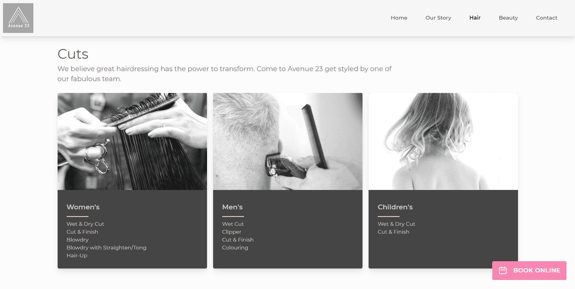Click the BOOK ONLINE button
This screenshot has height=289, width=575.
point(529,270)
